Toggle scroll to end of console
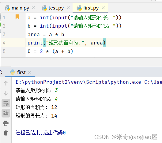162x143 pixels. [x=6, y=113]
